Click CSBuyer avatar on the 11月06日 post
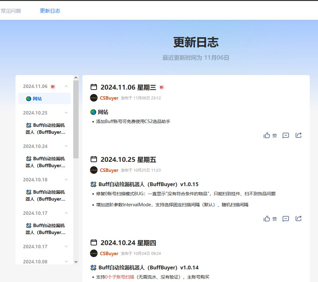The width and height of the screenshot is (318, 282). 94,98
